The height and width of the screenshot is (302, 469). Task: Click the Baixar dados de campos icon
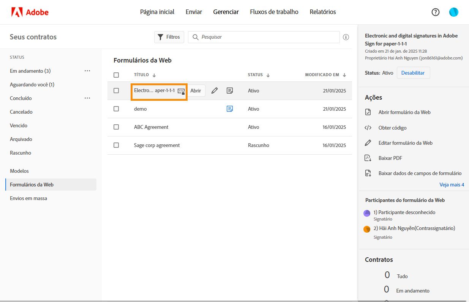367,173
